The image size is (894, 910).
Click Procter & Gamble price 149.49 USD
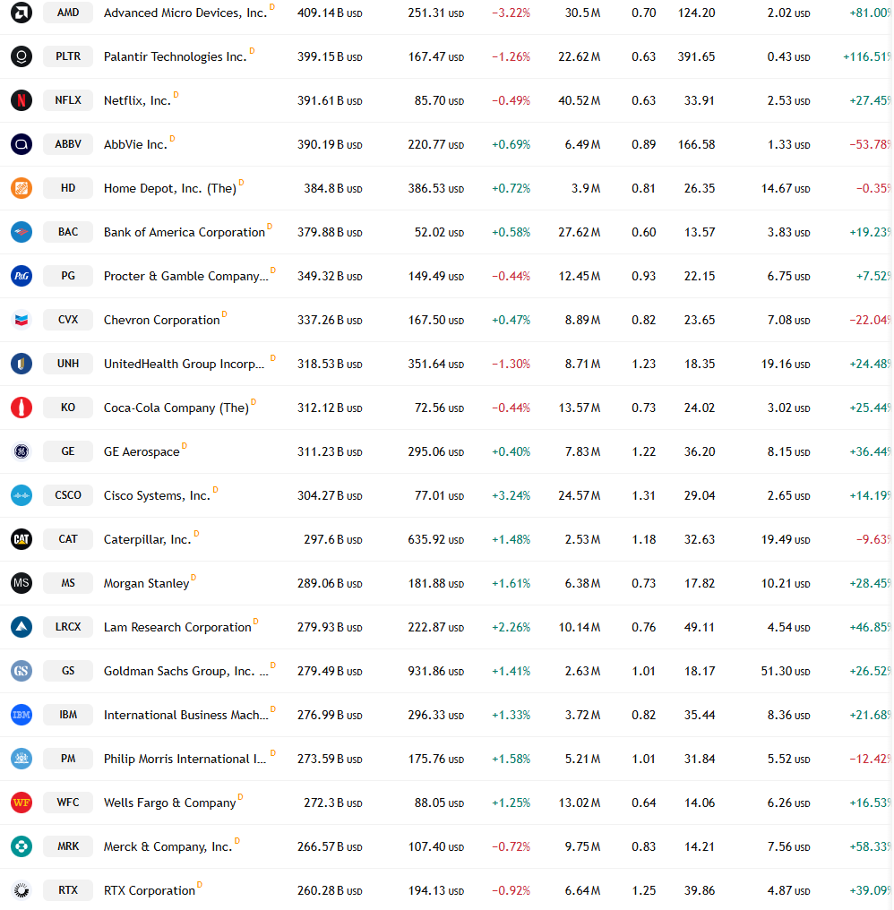[x=436, y=276]
